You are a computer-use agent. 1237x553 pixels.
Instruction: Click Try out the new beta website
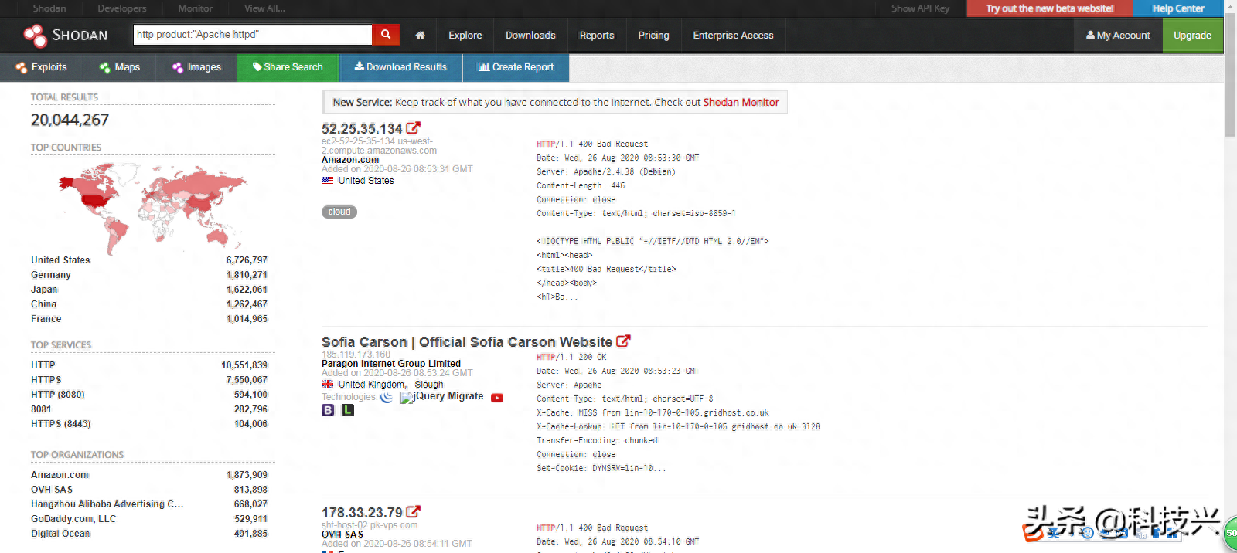click(x=1049, y=8)
